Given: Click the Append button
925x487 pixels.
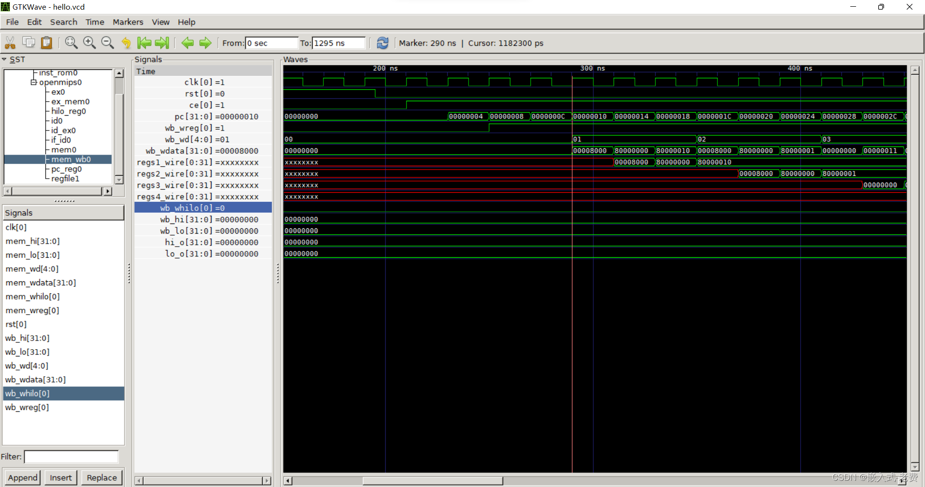Looking at the screenshot, I should [x=23, y=477].
